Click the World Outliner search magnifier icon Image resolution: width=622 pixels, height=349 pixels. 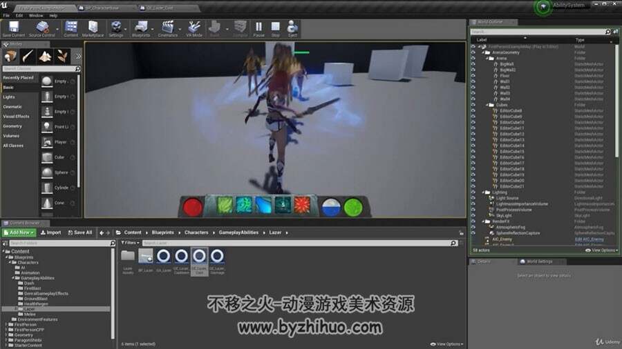point(607,32)
